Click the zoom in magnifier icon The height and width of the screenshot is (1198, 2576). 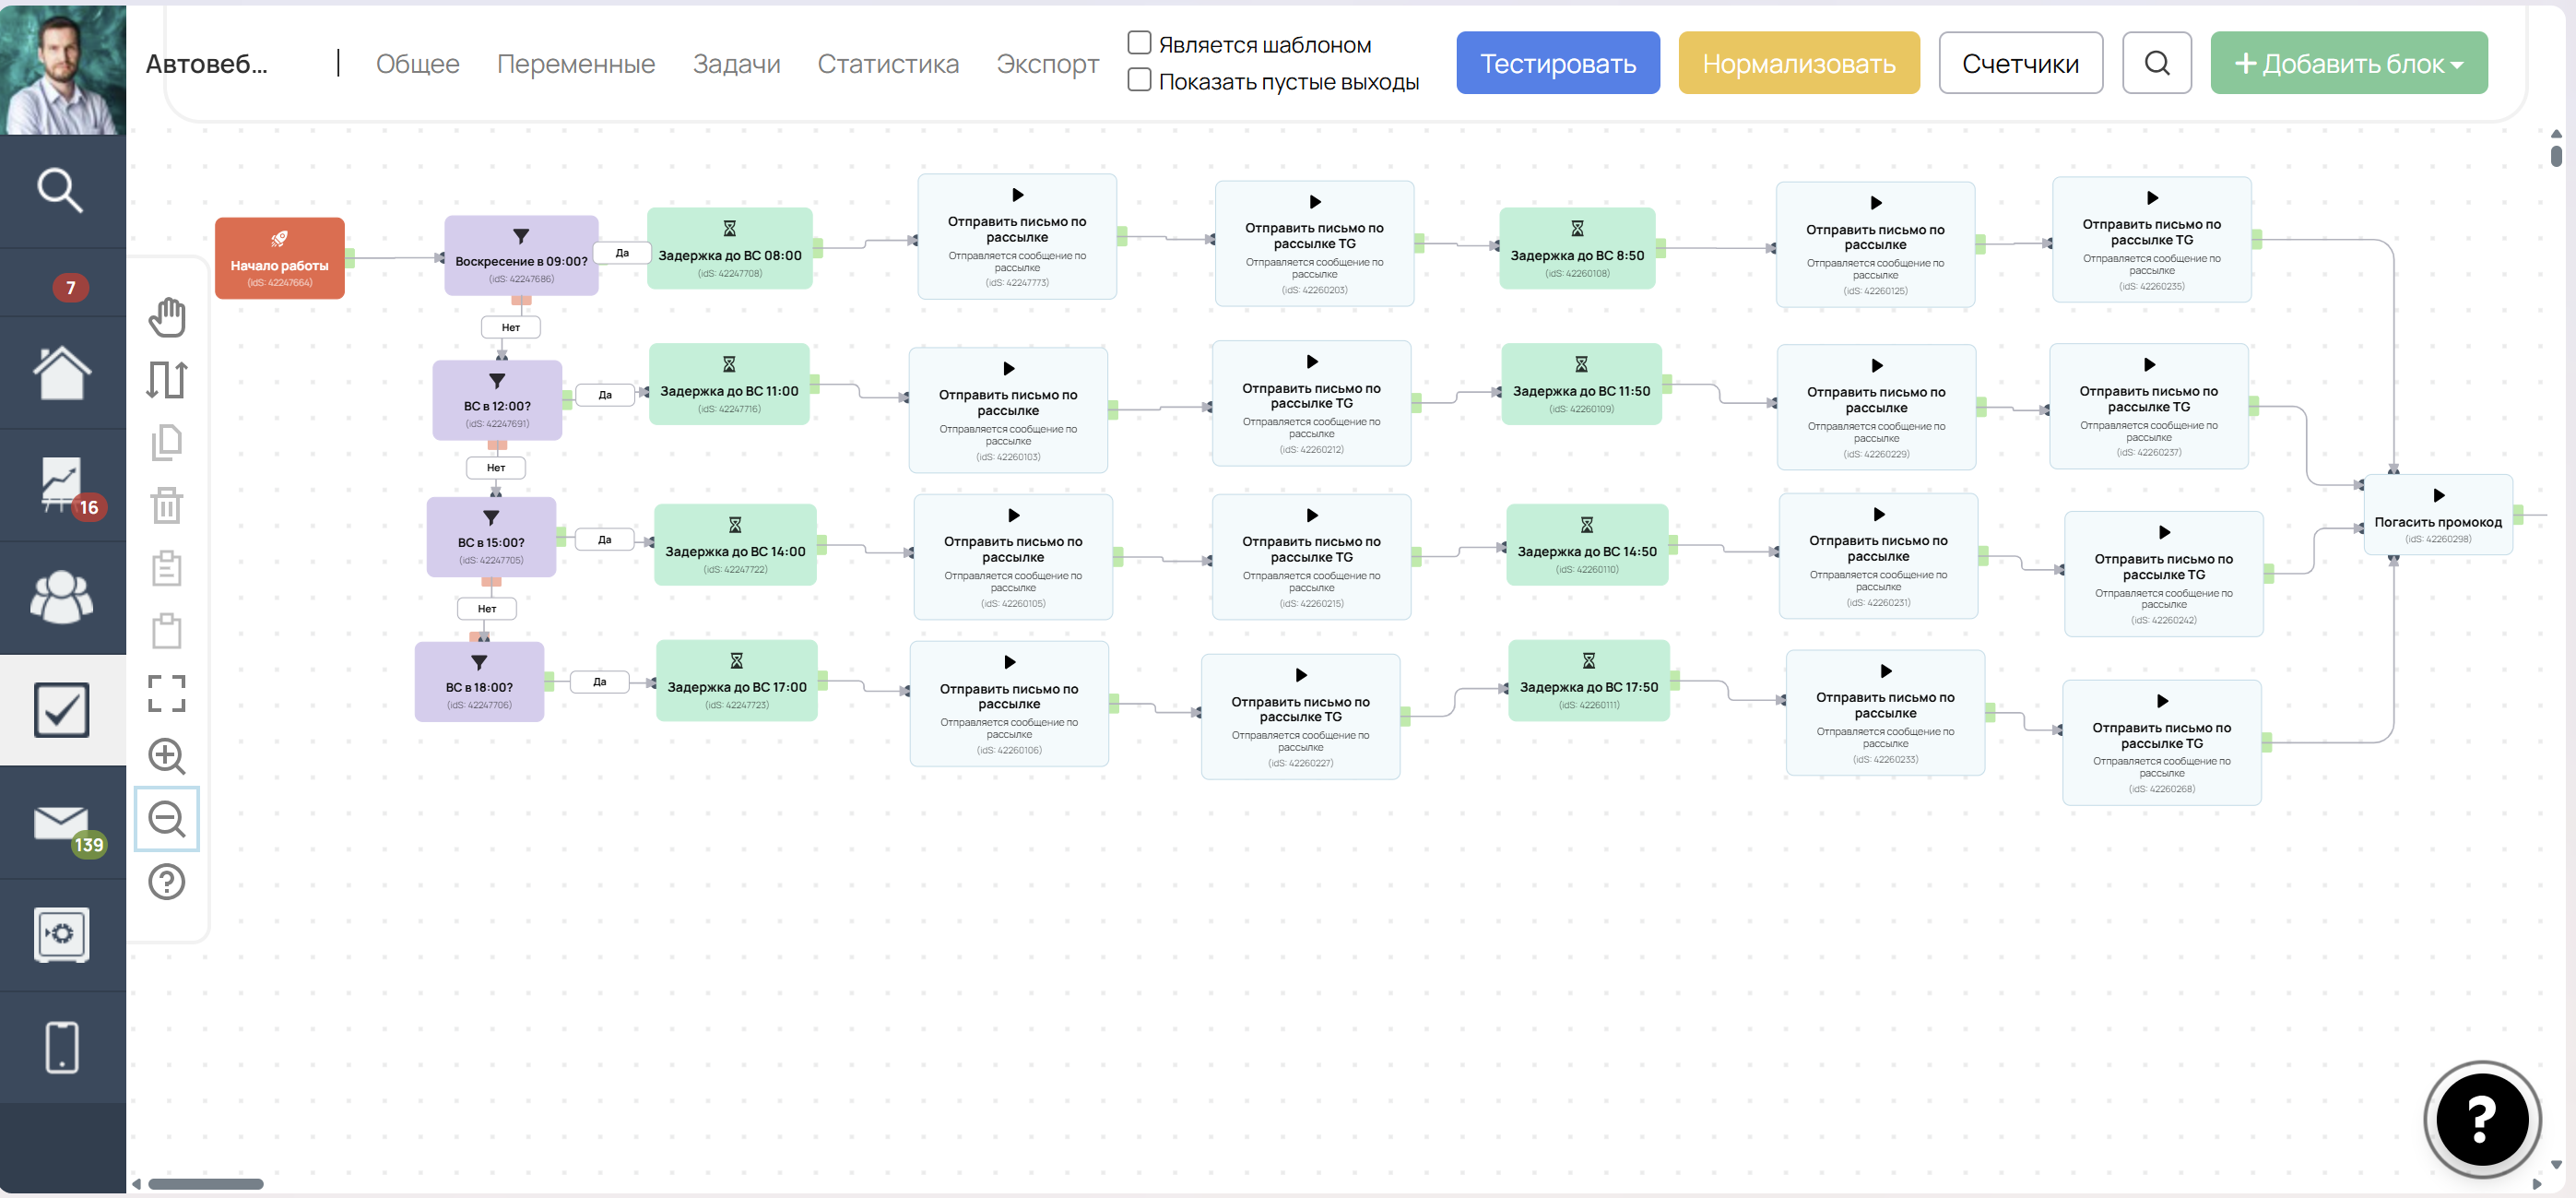[x=167, y=756]
